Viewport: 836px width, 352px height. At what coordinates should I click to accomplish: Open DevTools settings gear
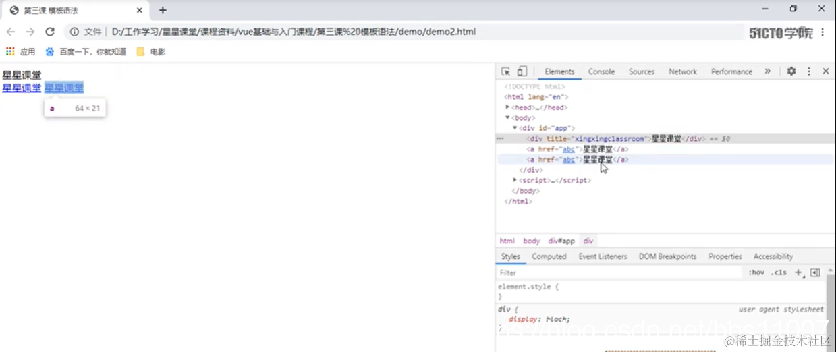click(791, 71)
